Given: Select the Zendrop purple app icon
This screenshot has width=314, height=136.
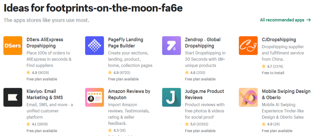Looking at the screenshot, I should pos(171,46).
